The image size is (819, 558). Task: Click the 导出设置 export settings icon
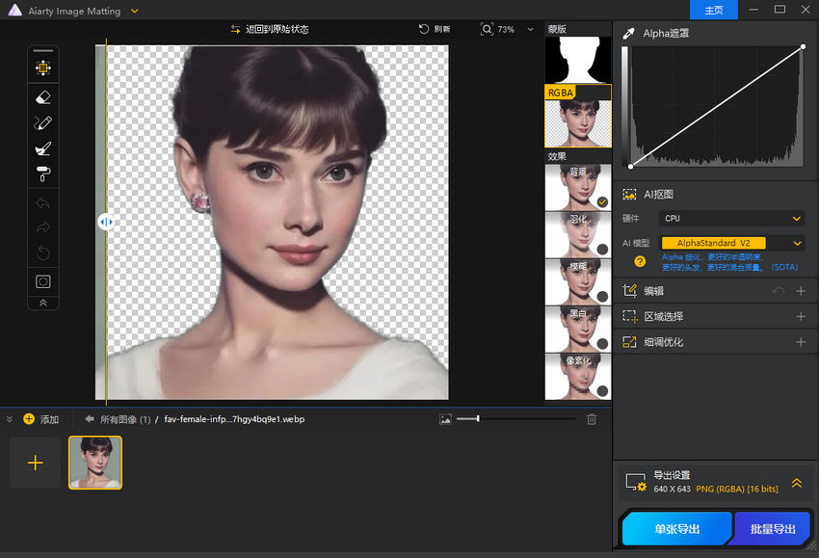point(636,482)
